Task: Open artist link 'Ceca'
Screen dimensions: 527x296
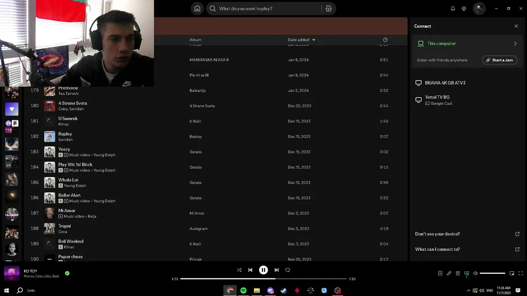Action: [x=63, y=231]
